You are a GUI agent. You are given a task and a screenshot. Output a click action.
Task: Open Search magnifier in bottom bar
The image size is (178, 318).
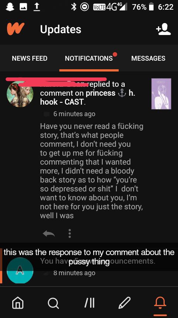[53, 303]
